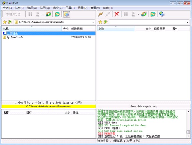Open the 队列(Q) menu

[x=45, y=8]
